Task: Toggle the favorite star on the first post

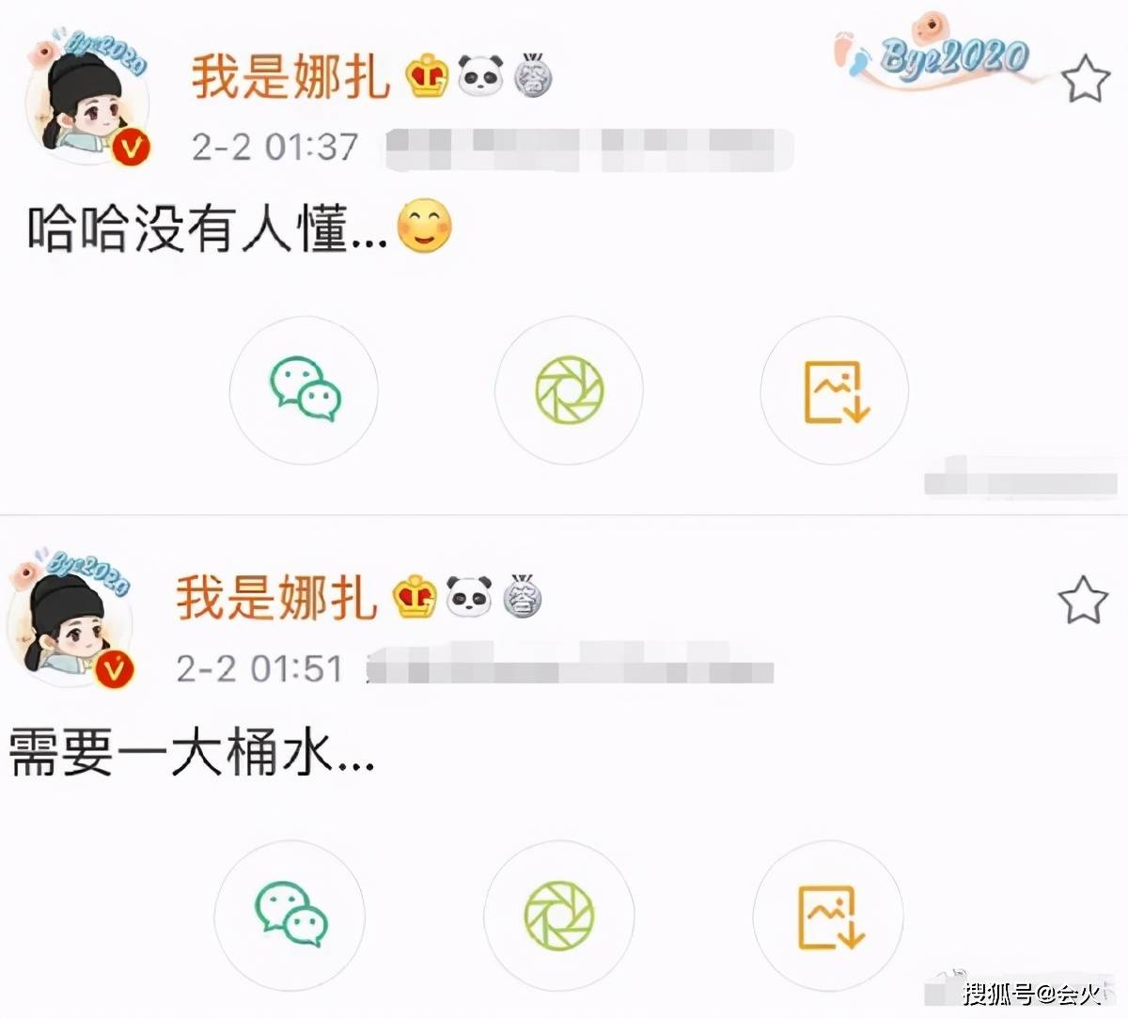Action: [1087, 79]
